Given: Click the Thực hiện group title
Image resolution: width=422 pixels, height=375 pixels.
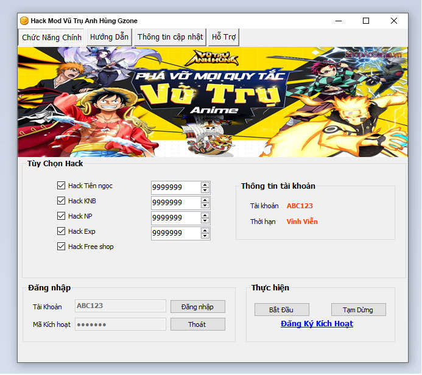Looking at the screenshot, I should pyautogui.click(x=270, y=287).
